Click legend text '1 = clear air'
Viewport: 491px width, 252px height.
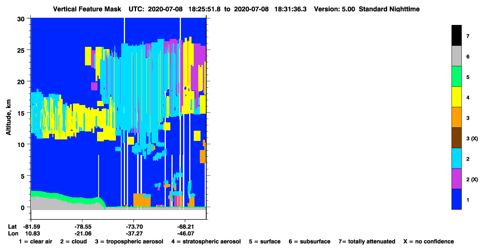(36, 241)
